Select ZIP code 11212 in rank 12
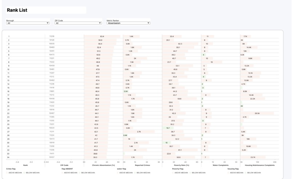 pos(52,77)
